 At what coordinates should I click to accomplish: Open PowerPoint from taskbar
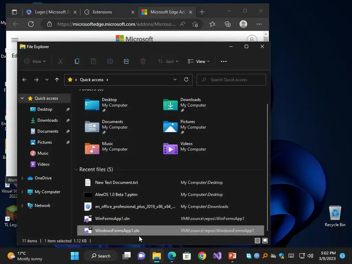pyautogui.click(x=232, y=256)
